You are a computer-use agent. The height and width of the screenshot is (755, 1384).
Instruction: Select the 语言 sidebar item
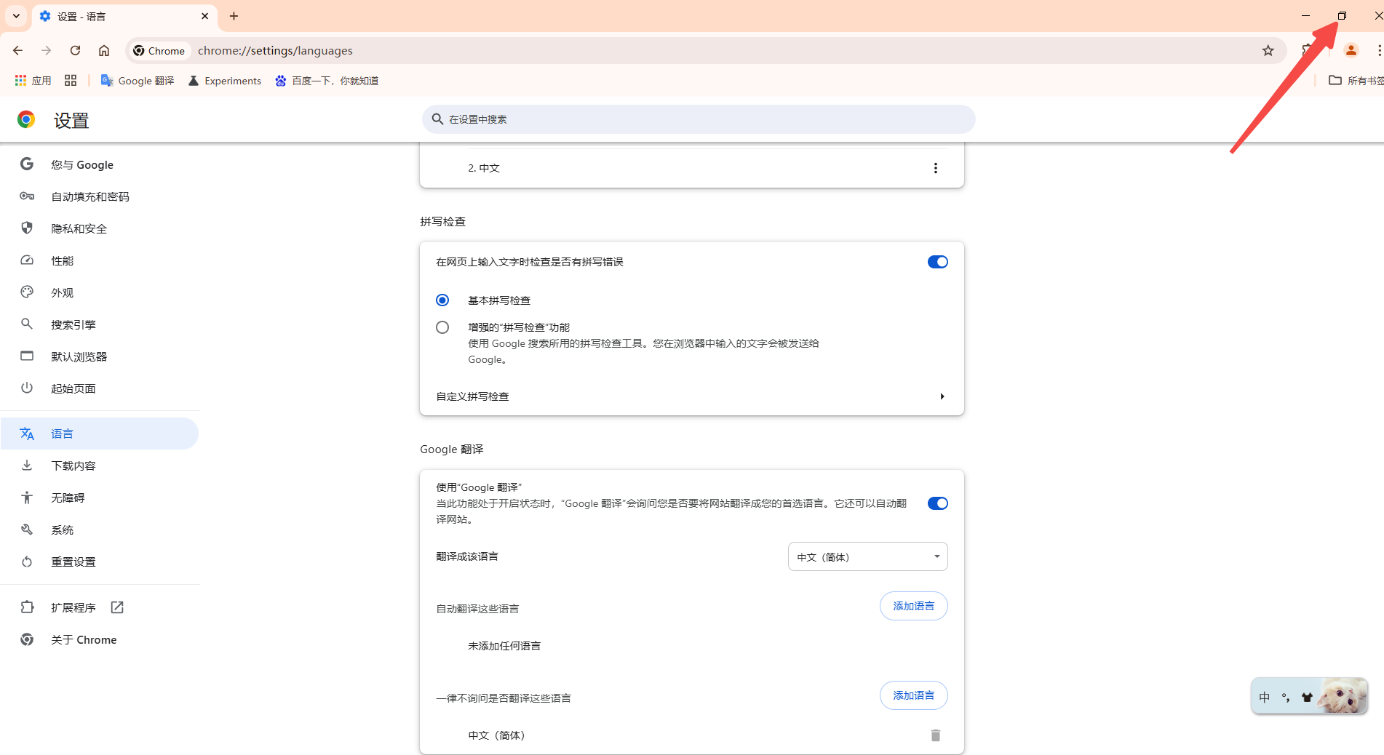pyautogui.click(x=100, y=434)
